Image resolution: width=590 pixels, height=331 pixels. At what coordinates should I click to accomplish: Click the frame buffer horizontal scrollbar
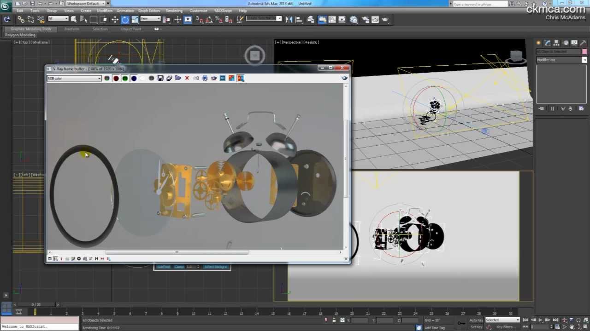[x=177, y=252]
